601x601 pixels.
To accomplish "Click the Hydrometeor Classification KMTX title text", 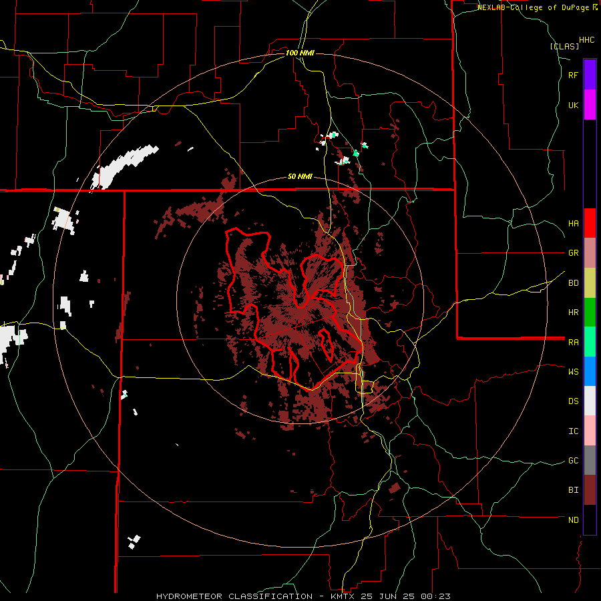I will click(303, 596).
